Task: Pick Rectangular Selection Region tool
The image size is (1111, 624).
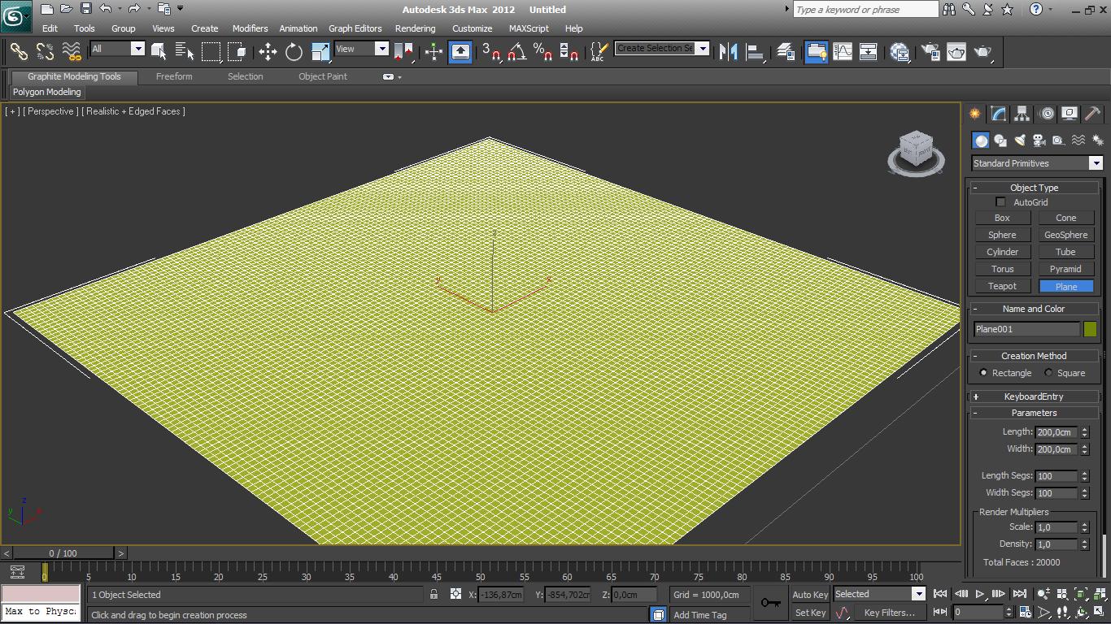Action: (x=211, y=52)
